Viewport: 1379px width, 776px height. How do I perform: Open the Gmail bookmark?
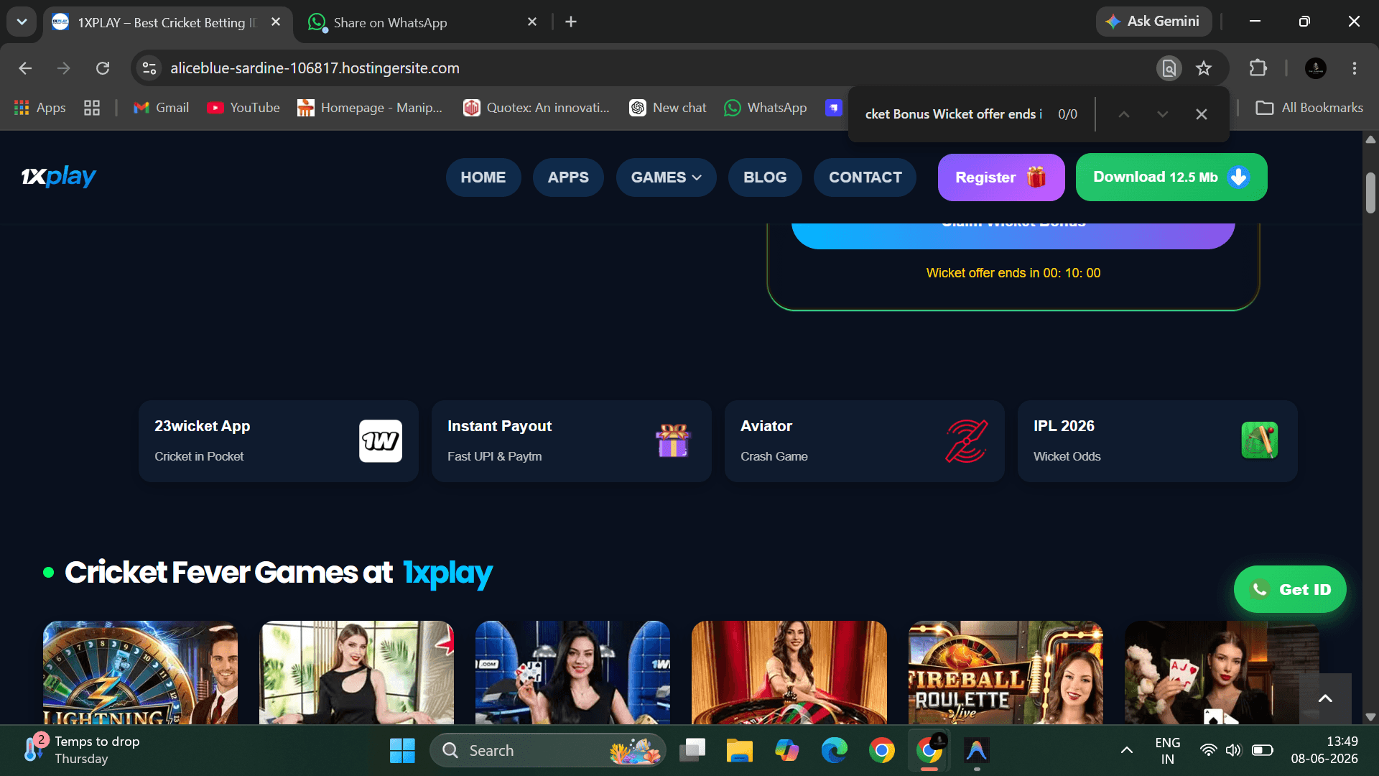(x=162, y=108)
